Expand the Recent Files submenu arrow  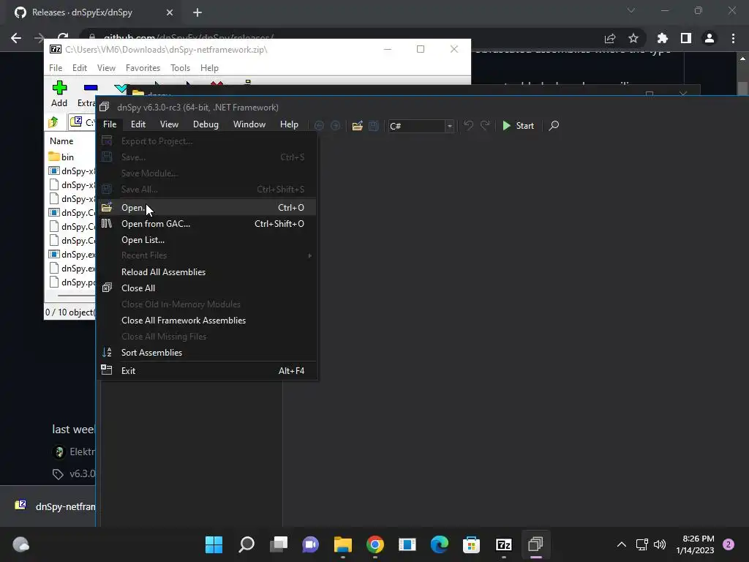[310, 255]
